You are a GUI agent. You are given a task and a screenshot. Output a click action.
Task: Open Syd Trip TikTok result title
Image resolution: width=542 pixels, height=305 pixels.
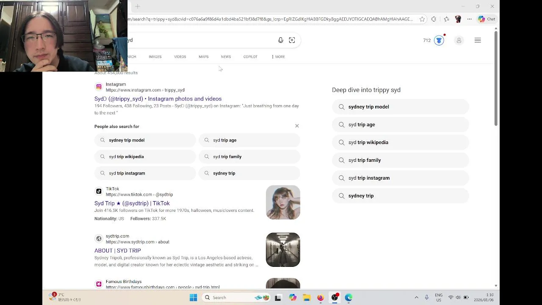(132, 203)
